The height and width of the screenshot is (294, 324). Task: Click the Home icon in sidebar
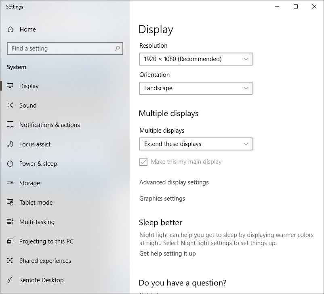[x=11, y=30]
